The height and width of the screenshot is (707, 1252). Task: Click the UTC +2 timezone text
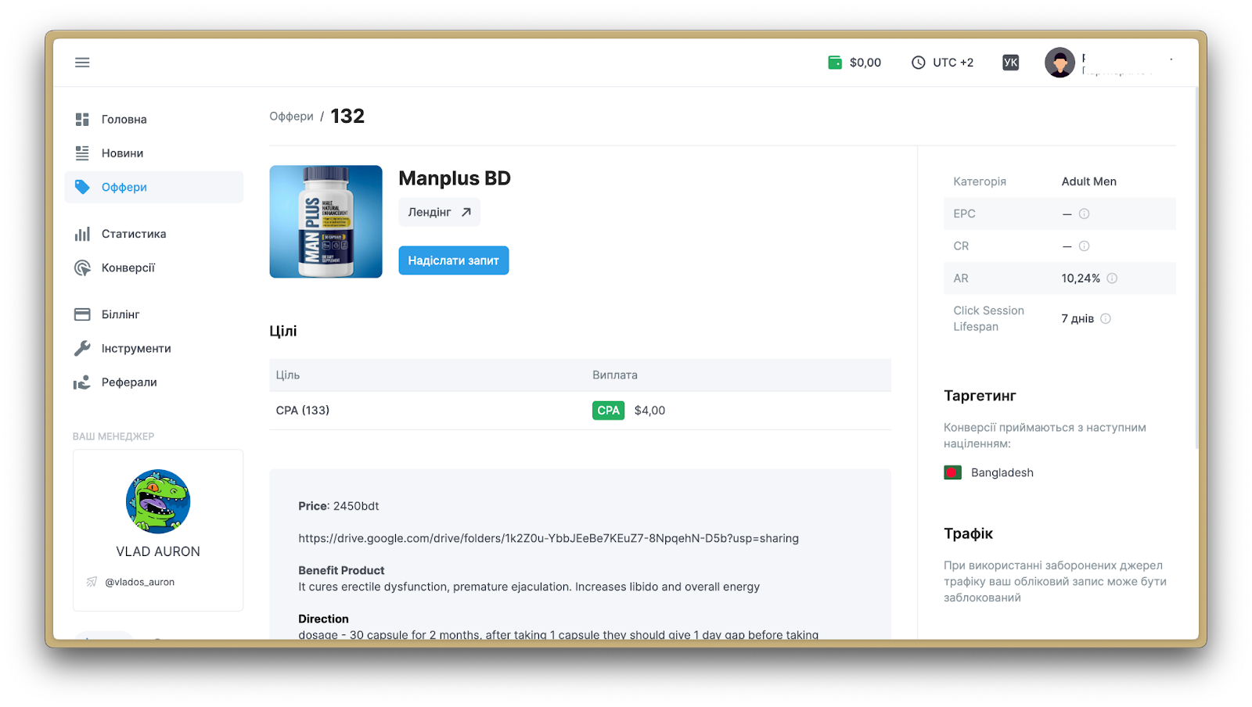point(953,63)
